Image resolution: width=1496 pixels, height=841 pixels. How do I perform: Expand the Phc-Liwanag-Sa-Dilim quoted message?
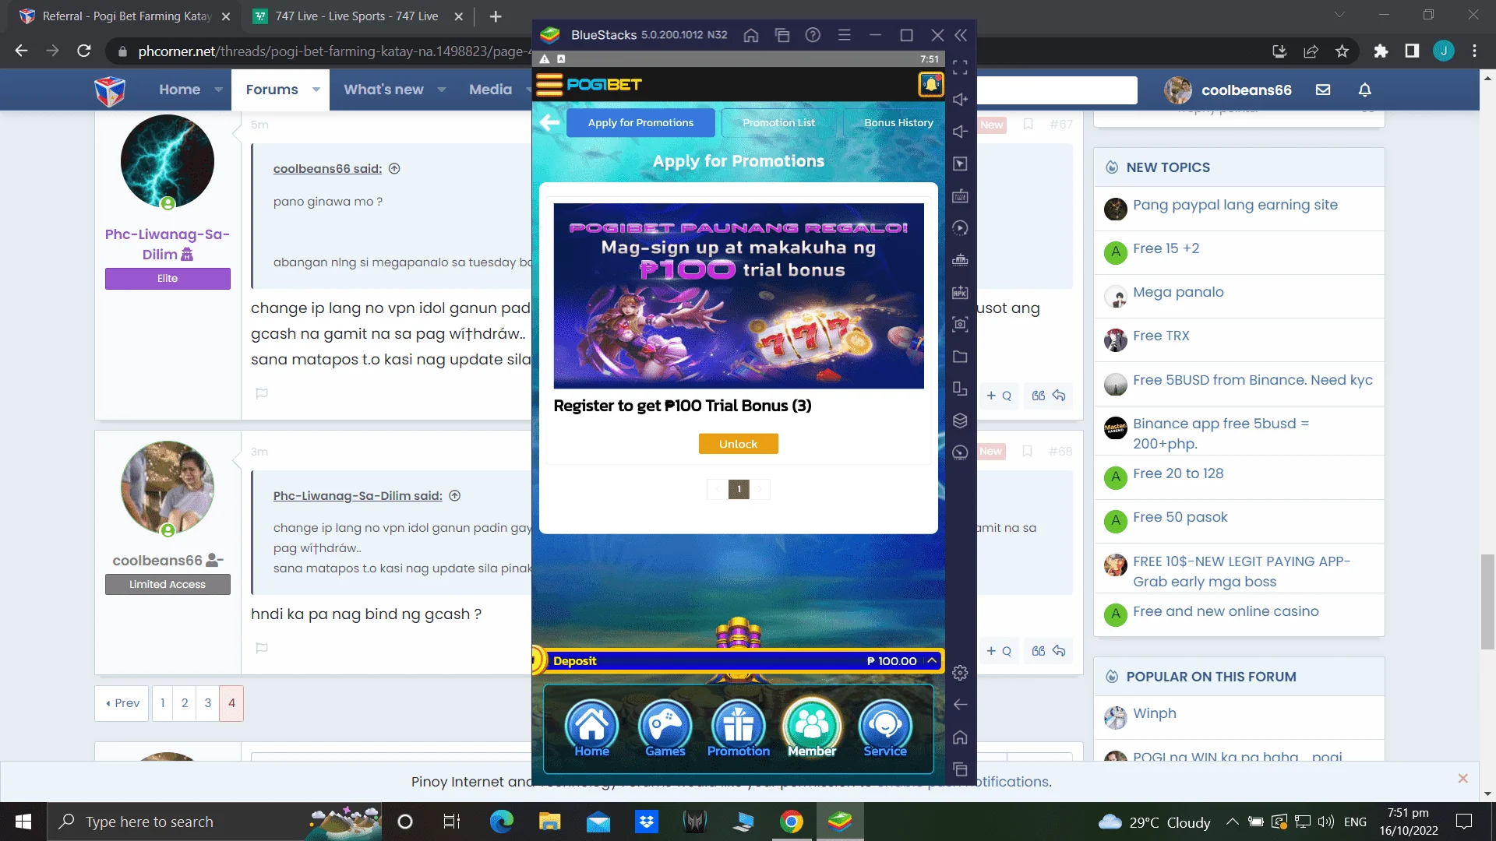click(455, 496)
